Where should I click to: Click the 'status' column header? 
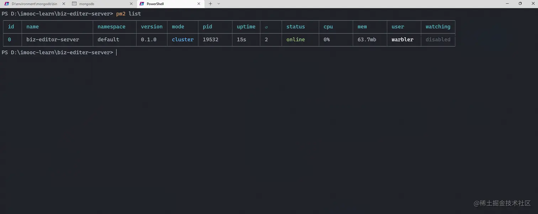(x=296, y=27)
